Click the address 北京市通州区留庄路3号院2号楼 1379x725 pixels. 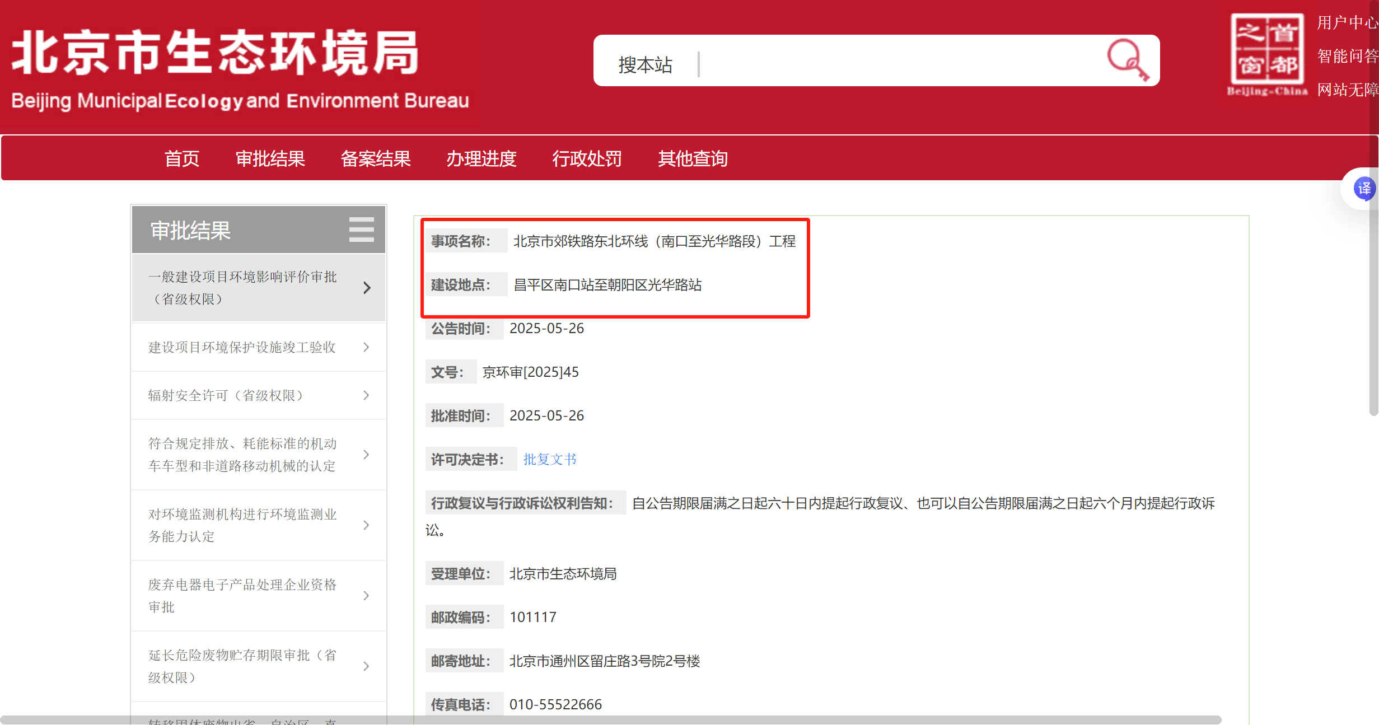pos(605,661)
